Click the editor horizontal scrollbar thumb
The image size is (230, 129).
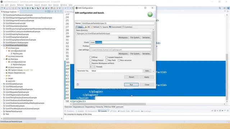tap(109, 104)
